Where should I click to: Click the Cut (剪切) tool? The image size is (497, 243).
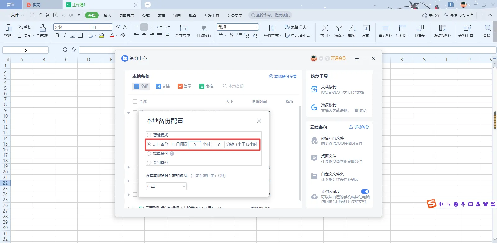click(x=25, y=27)
